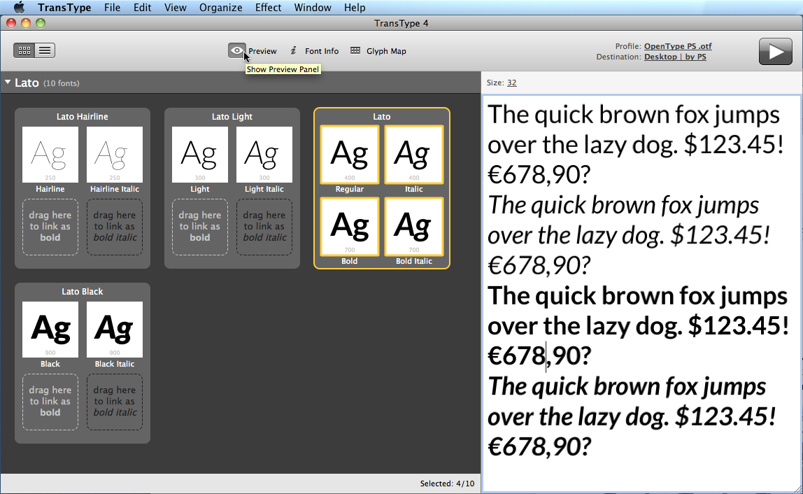Open the Window menu
This screenshot has width=803, height=494.
[313, 8]
